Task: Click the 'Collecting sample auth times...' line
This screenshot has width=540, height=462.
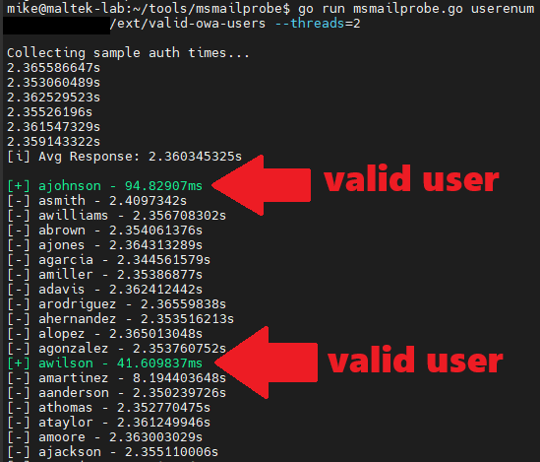Action: [128, 53]
